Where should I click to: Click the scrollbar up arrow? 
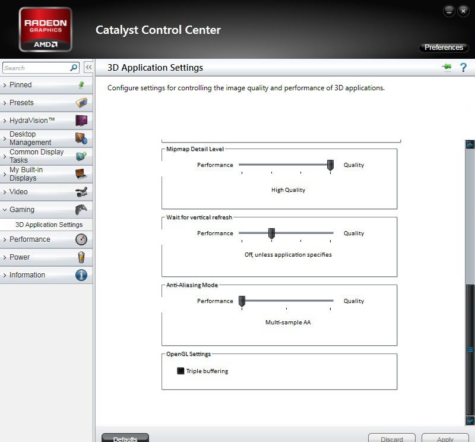[470, 144]
